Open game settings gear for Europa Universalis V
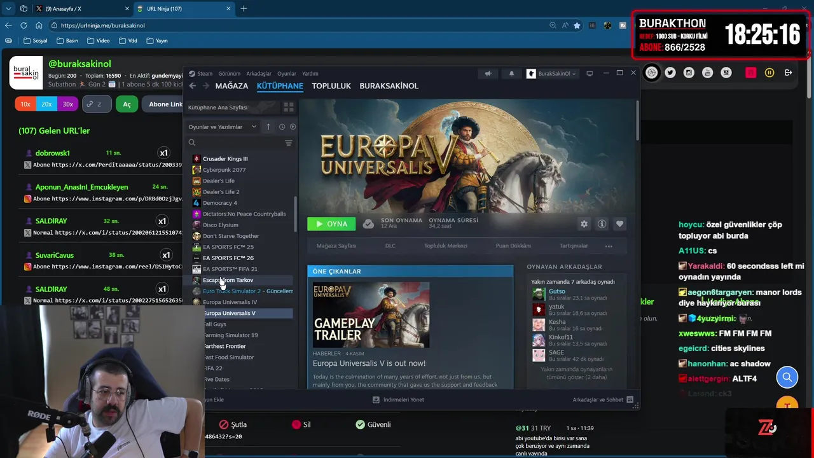This screenshot has width=814, height=458. coord(584,224)
